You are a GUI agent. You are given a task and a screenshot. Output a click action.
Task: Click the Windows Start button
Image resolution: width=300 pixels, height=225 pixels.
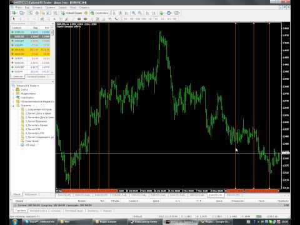(x=15, y=222)
